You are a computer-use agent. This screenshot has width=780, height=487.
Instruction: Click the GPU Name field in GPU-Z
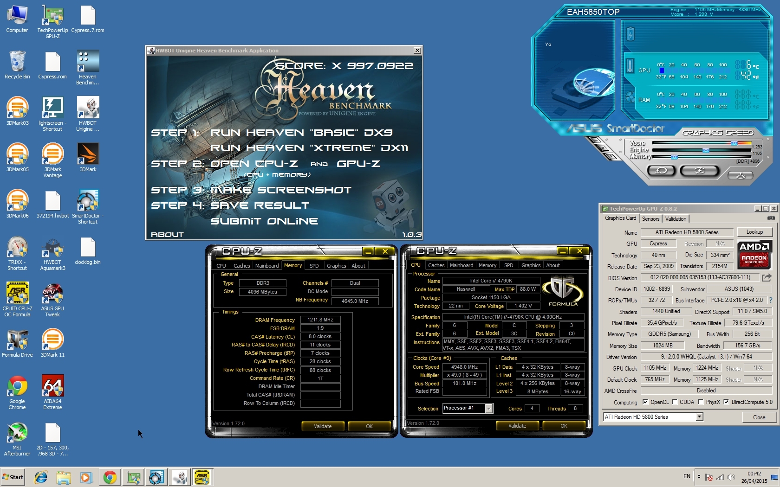click(687, 232)
